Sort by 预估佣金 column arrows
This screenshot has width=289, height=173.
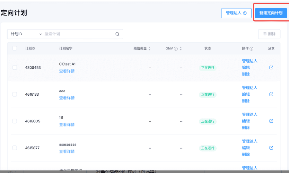(149, 48)
